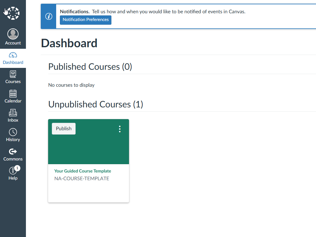Click the Help notification badge showing 1

point(17,168)
